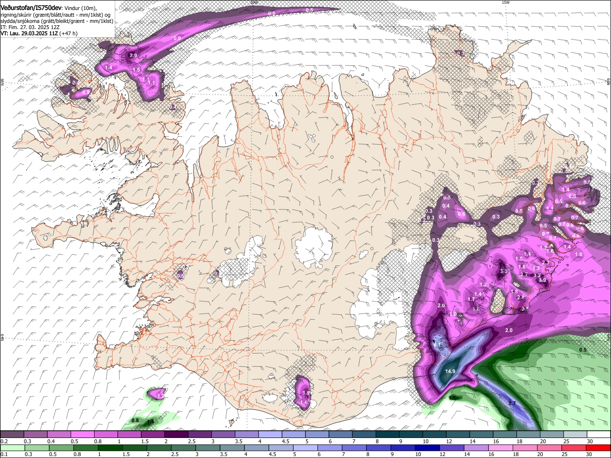Select lower legend swatch between 14 and 16
Viewport: 611px width, 458px height.
[476, 448]
